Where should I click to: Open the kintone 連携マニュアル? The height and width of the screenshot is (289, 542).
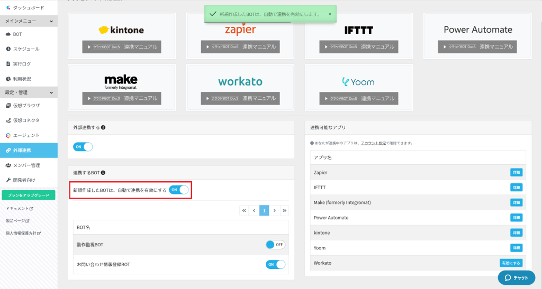point(122,47)
